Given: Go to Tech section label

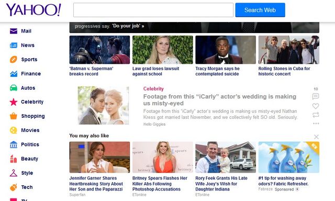Looking at the screenshot, I should tap(27, 187).
